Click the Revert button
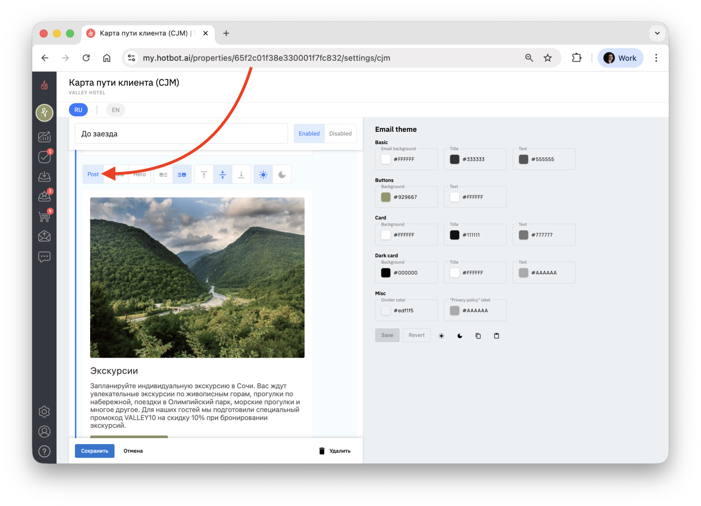The image size is (701, 506). [x=416, y=335]
